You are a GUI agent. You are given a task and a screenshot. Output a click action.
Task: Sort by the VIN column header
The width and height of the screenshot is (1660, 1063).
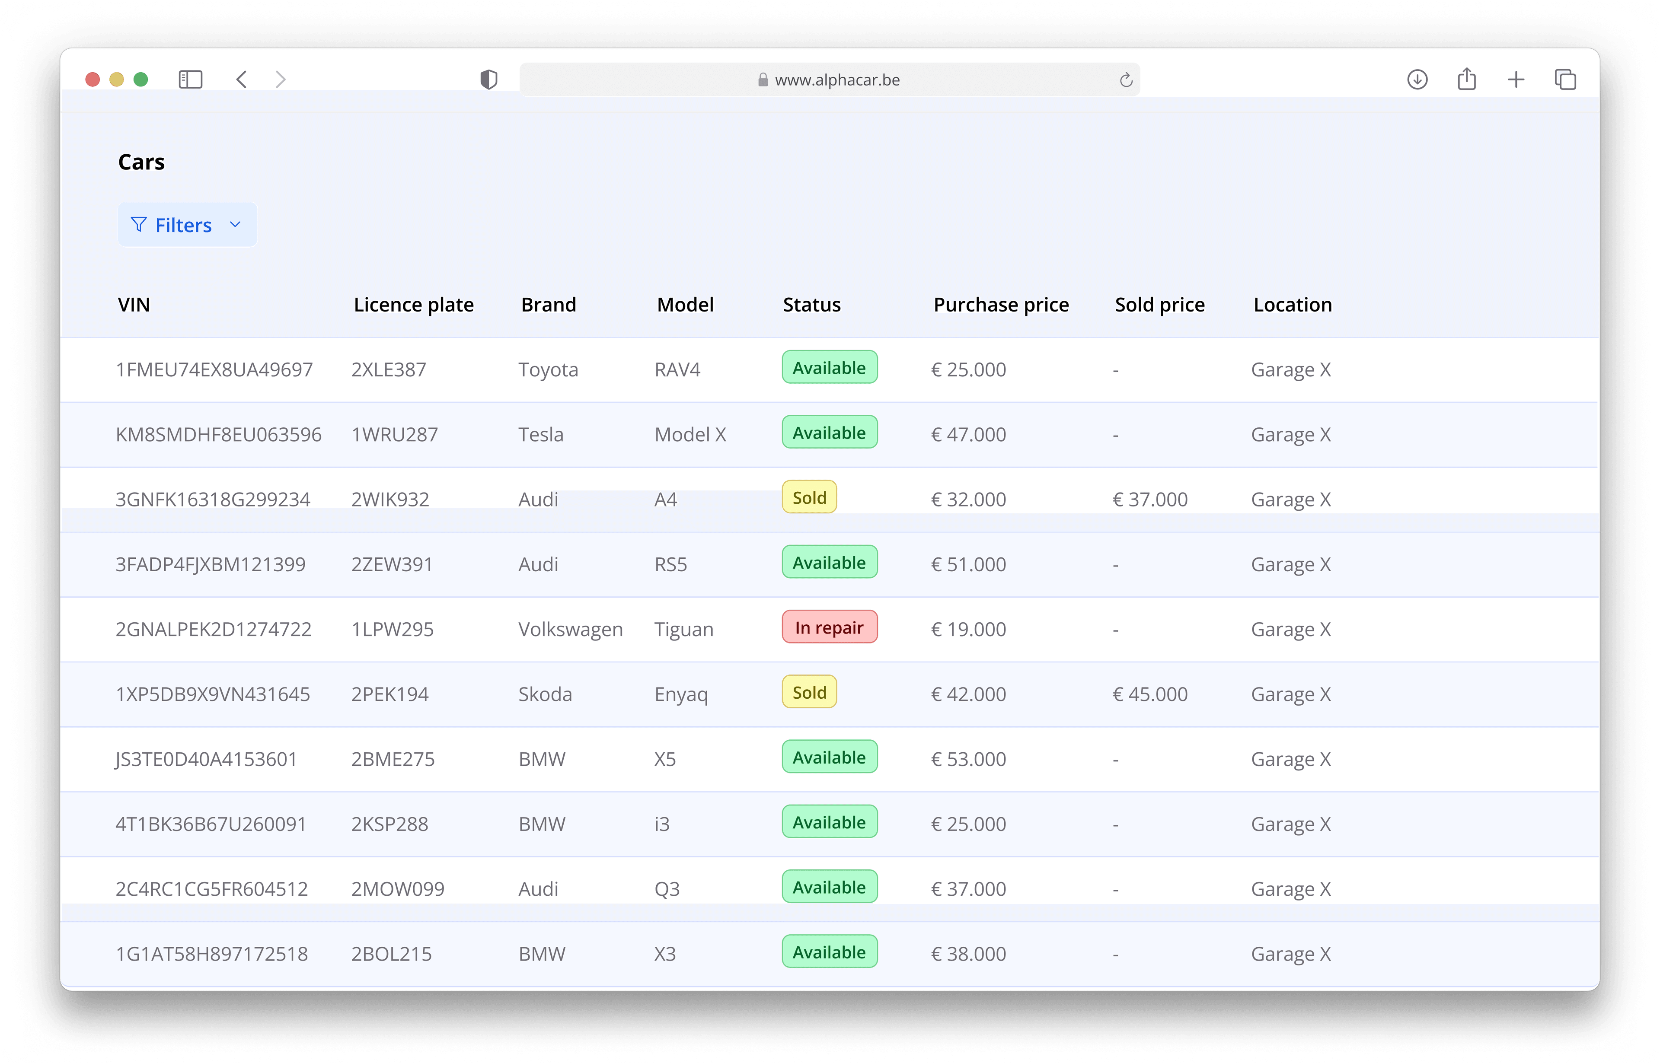tap(134, 304)
